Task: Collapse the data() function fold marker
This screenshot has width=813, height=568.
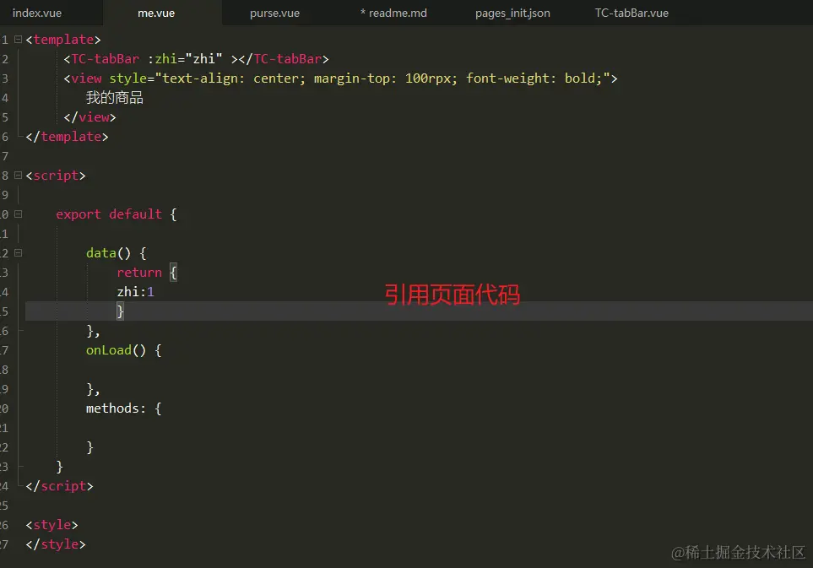Action: coord(18,253)
